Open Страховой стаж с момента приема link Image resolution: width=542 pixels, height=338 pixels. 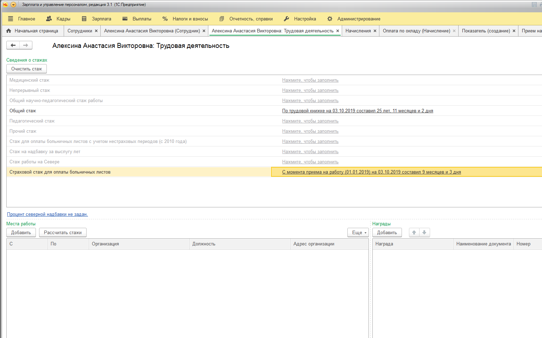coord(371,172)
